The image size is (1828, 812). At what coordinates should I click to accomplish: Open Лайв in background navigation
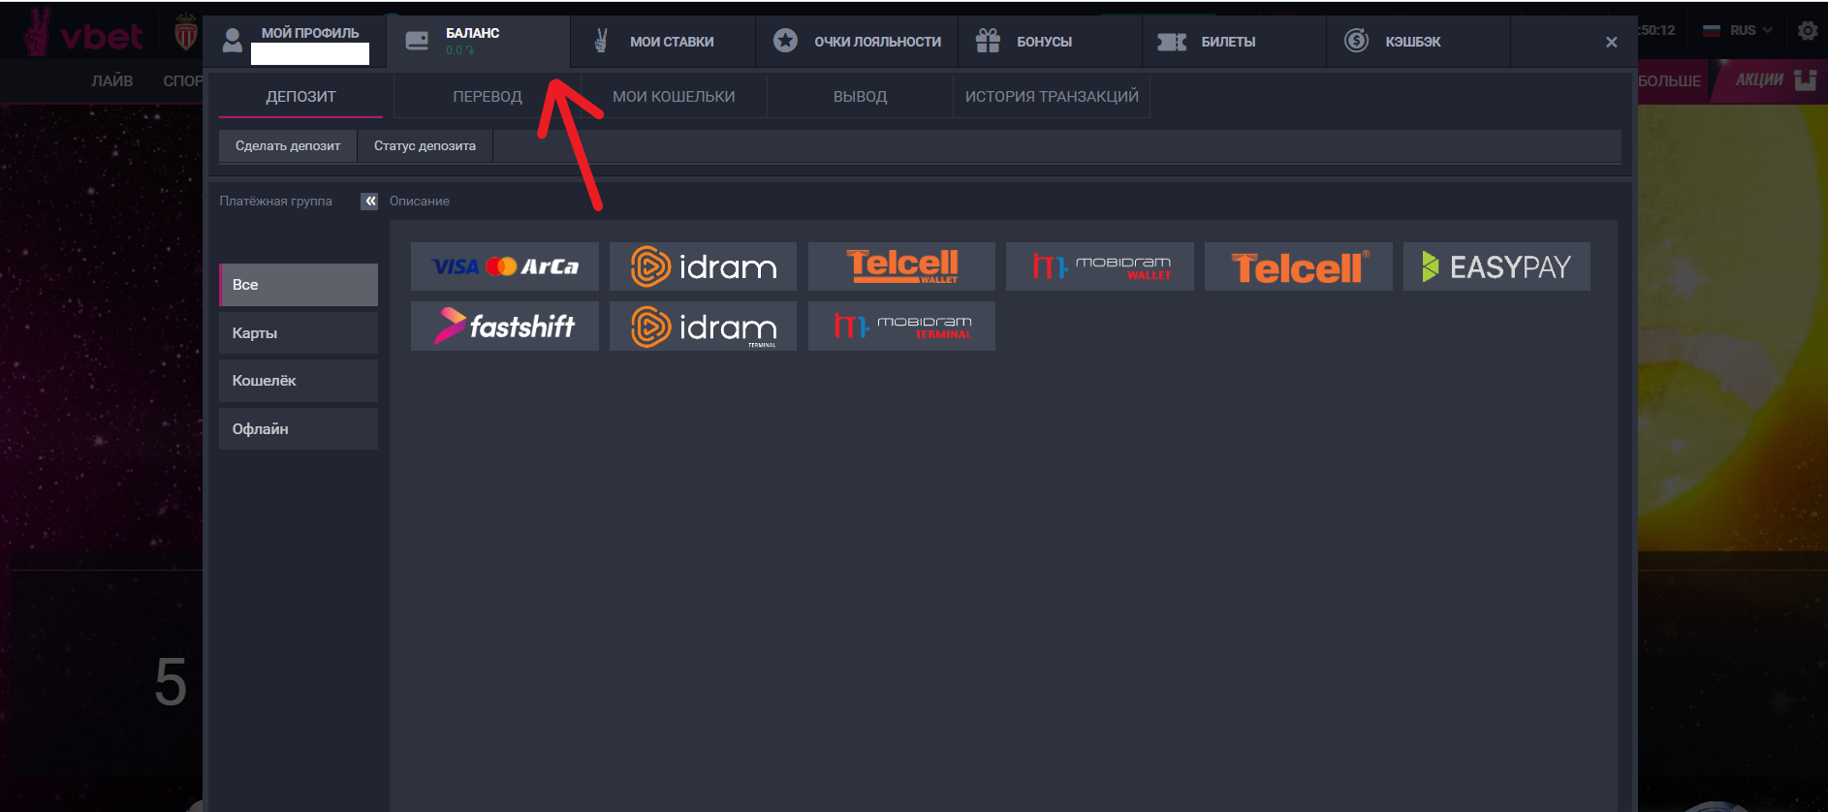pos(112,80)
